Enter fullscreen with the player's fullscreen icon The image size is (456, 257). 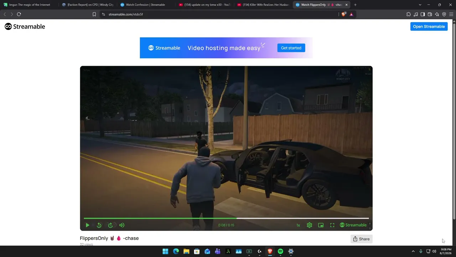coord(332,225)
